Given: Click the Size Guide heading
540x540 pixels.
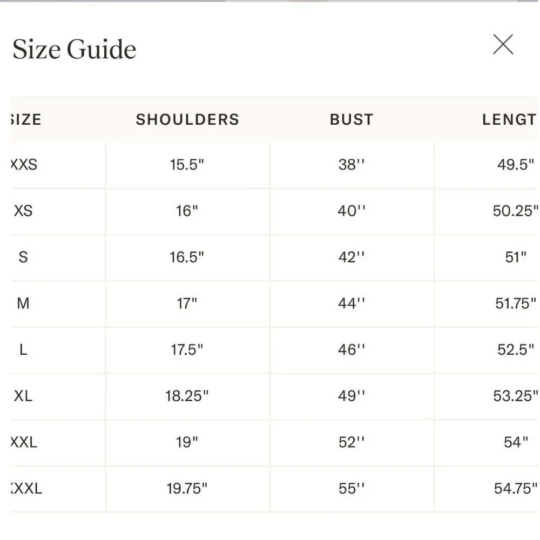Looking at the screenshot, I should tap(75, 49).
